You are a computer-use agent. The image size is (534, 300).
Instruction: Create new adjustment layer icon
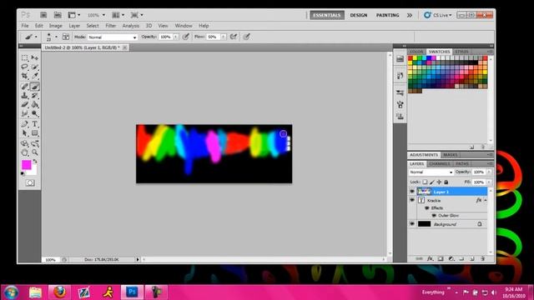[451, 259]
